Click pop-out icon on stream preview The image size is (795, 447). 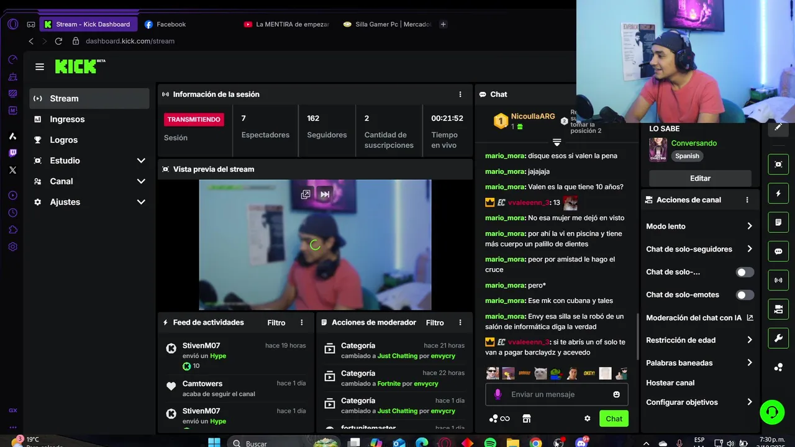306,194
